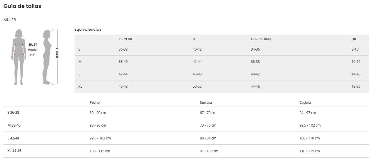This screenshot has height=164, width=369.
Task: Click the ESP/FRA column header
Action: [125, 39]
